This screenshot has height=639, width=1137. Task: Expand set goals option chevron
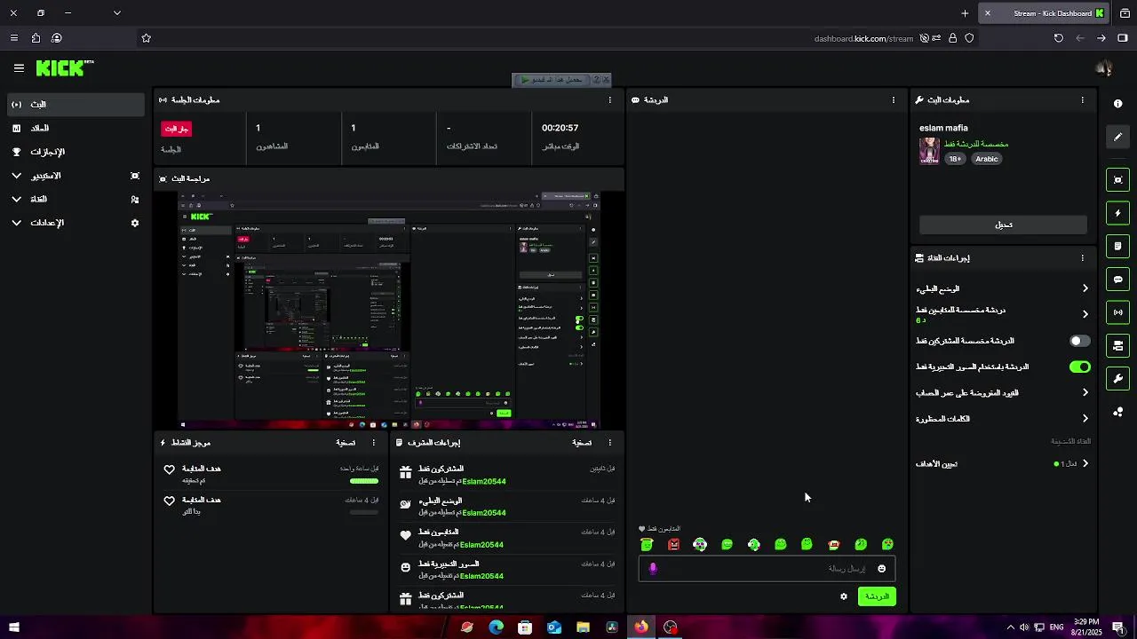click(x=1085, y=463)
